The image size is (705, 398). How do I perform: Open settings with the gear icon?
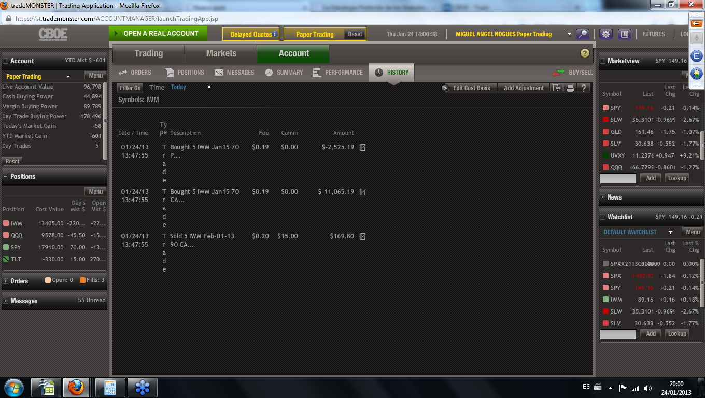click(607, 34)
